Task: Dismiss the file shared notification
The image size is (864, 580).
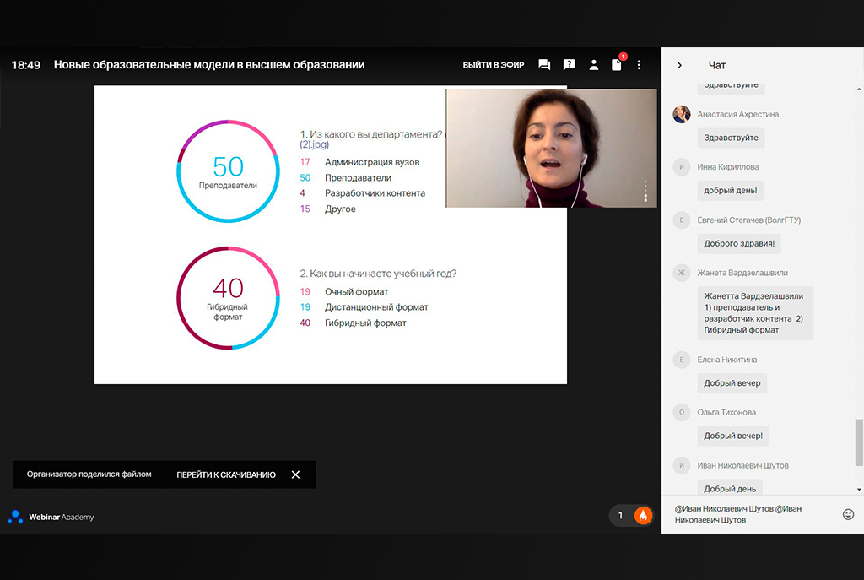Action: click(295, 474)
